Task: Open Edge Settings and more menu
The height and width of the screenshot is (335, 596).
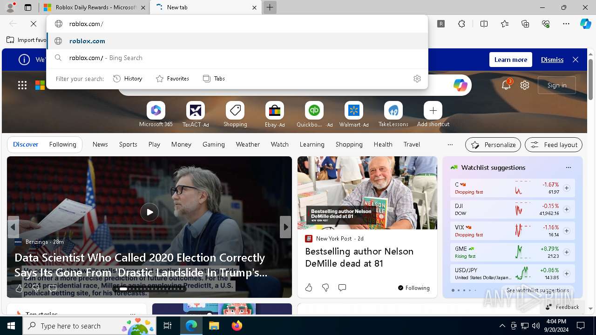Action: pos(566,24)
